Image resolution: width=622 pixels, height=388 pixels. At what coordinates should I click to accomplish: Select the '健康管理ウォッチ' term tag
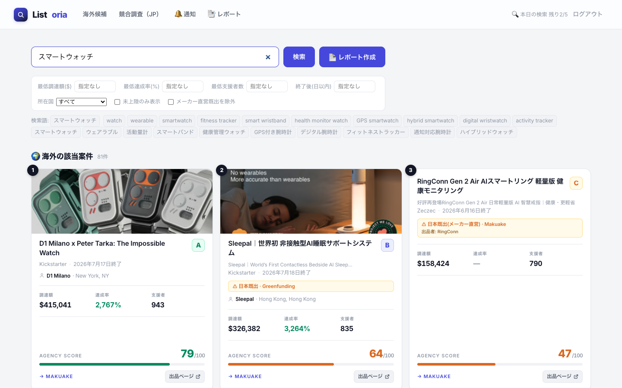(224, 132)
